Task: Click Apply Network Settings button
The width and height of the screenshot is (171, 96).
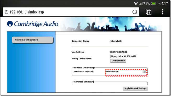Action: [135, 88]
